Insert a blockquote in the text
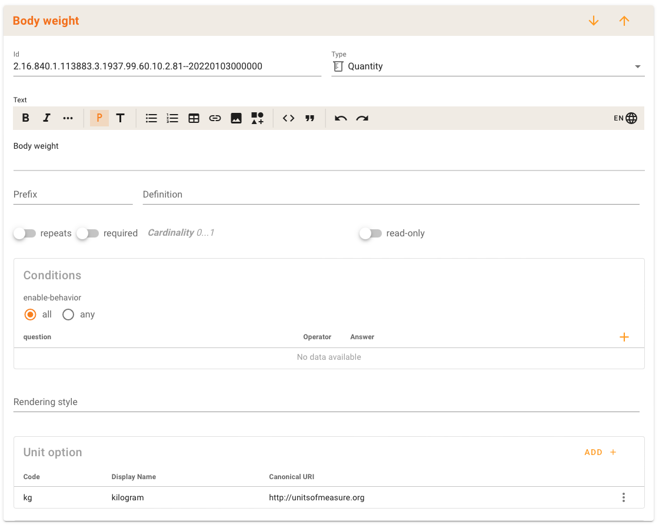Screen dimensions: 659x525 (309, 118)
